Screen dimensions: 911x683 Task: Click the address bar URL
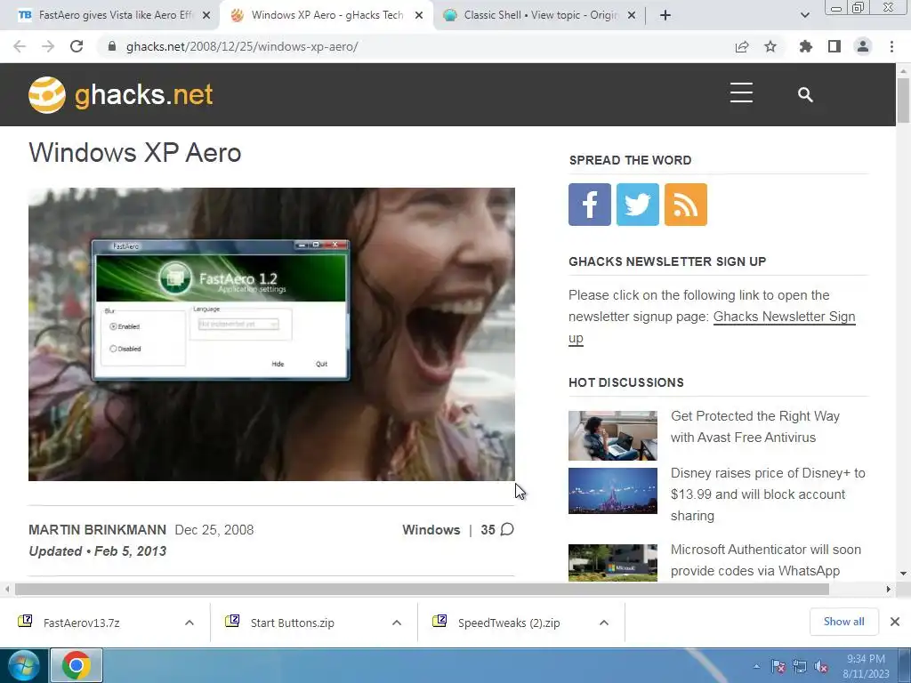(x=242, y=46)
